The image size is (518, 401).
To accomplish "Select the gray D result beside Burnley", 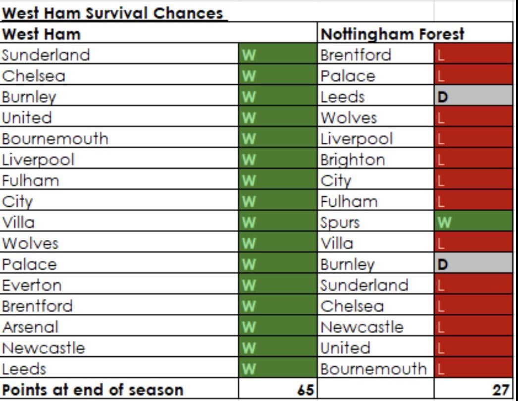I will (x=473, y=264).
